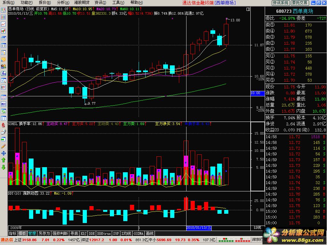Screen dimensions: 327x245
Task: Select the Z均线 tab
Action: (x=126, y=233)
